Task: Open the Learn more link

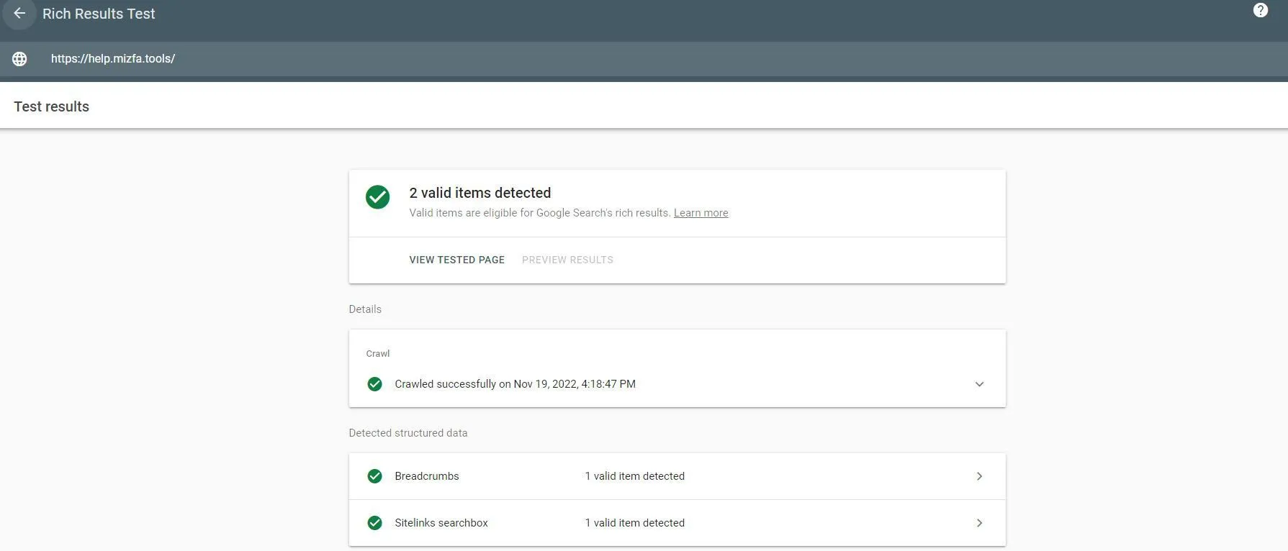Action: (x=701, y=213)
